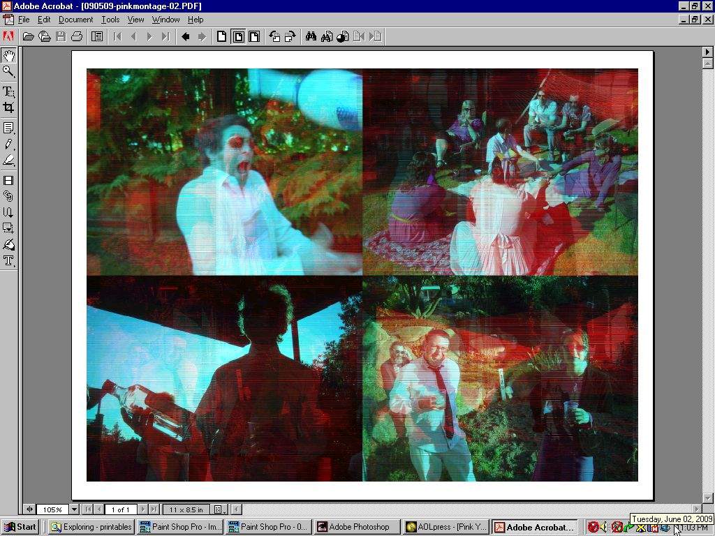Click the page number field "1 of 1"
Screen dimensions: 715x536
(120, 509)
